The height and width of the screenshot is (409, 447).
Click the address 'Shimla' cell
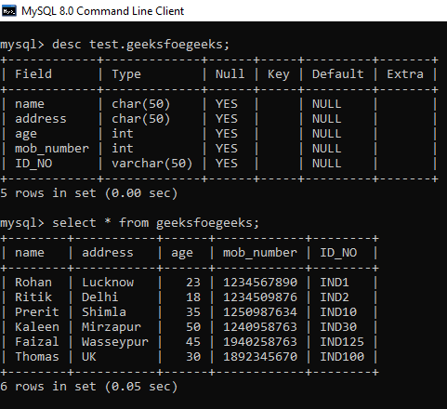pos(104,312)
